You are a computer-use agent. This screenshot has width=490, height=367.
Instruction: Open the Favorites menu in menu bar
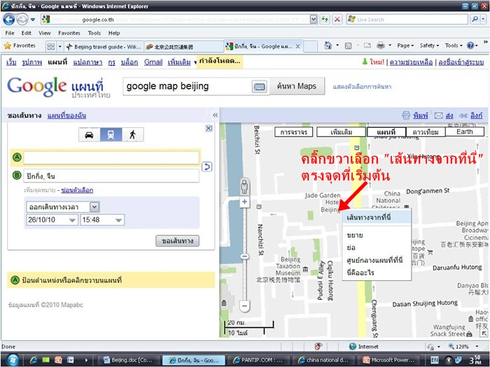[x=69, y=33]
